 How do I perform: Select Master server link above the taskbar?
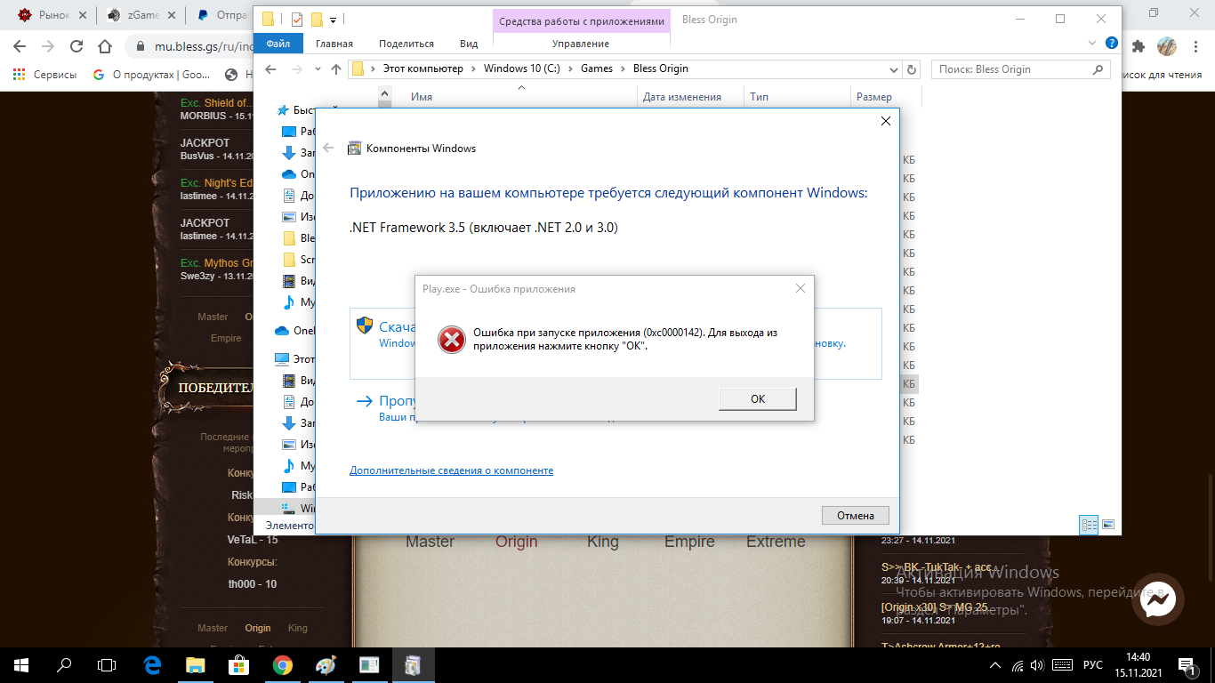(x=213, y=628)
